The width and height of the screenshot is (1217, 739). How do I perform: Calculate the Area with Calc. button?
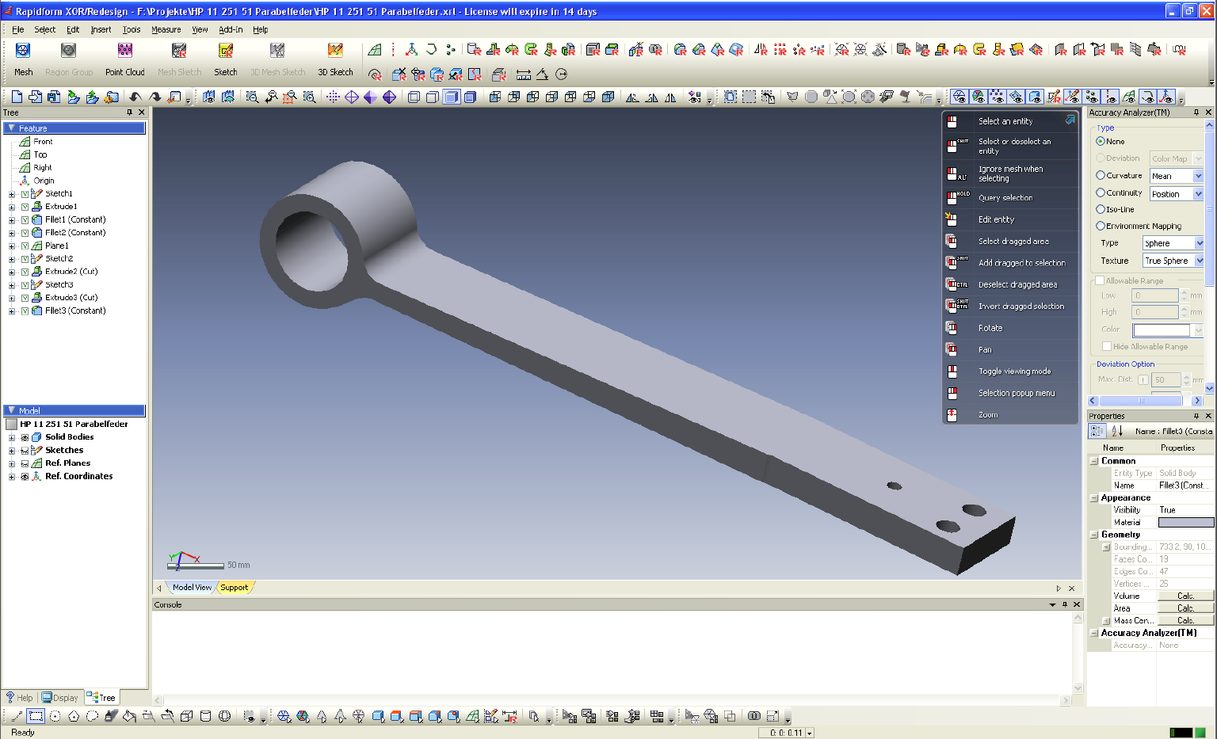click(1185, 608)
